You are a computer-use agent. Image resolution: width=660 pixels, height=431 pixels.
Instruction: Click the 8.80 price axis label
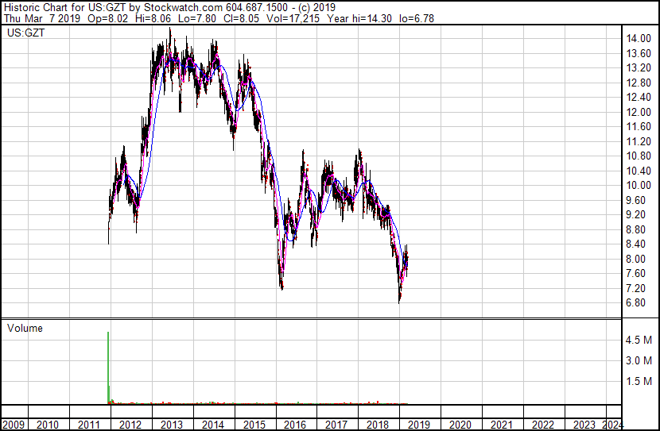click(x=635, y=229)
